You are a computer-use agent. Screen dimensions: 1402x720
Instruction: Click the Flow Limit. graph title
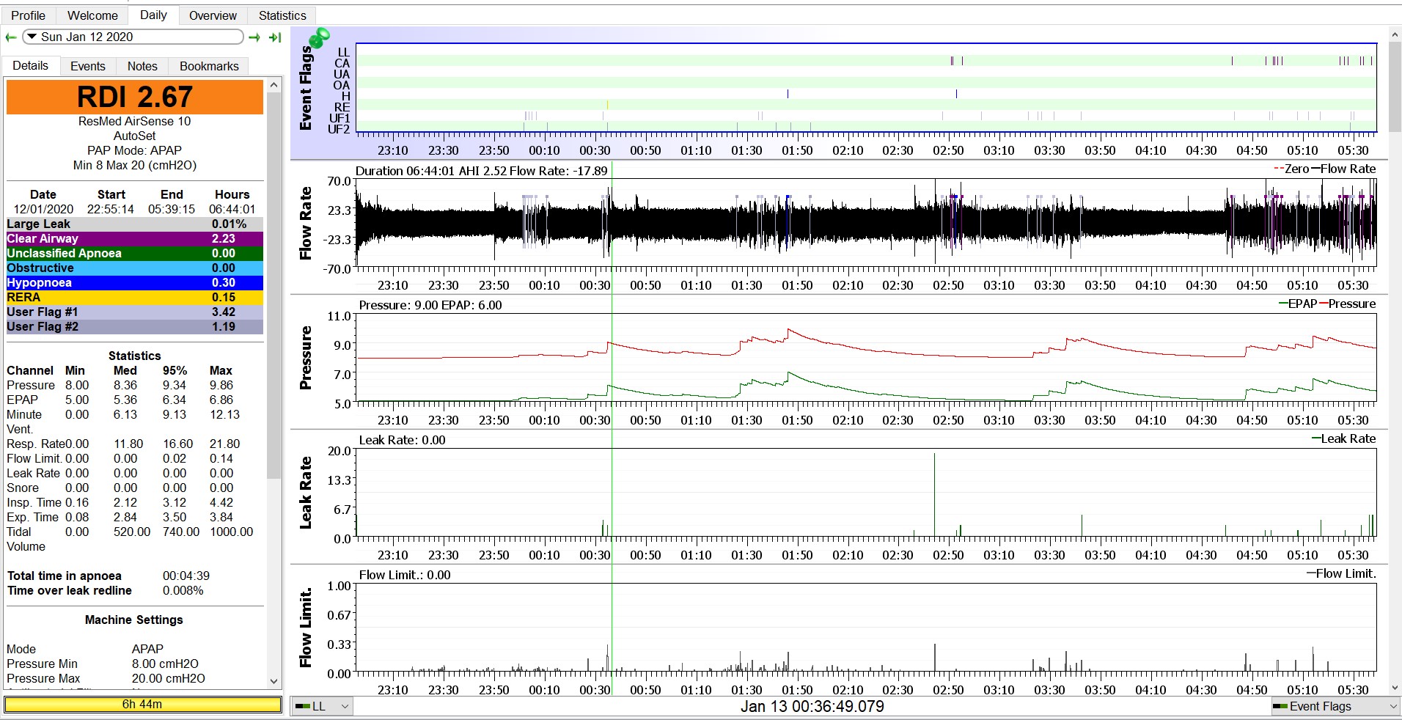[x=306, y=628]
